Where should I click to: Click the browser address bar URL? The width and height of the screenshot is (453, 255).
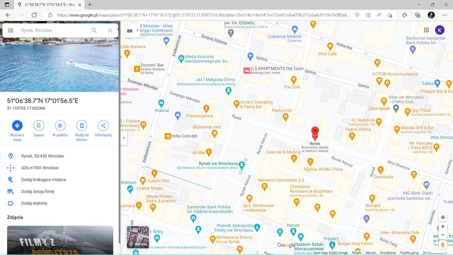pyautogui.click(x=203, y=15)
